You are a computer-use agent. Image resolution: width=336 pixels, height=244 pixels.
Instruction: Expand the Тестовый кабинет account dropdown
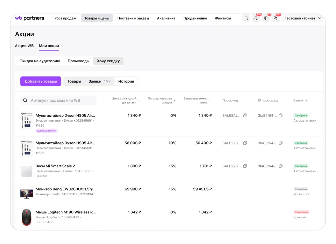tap(303, 18)
